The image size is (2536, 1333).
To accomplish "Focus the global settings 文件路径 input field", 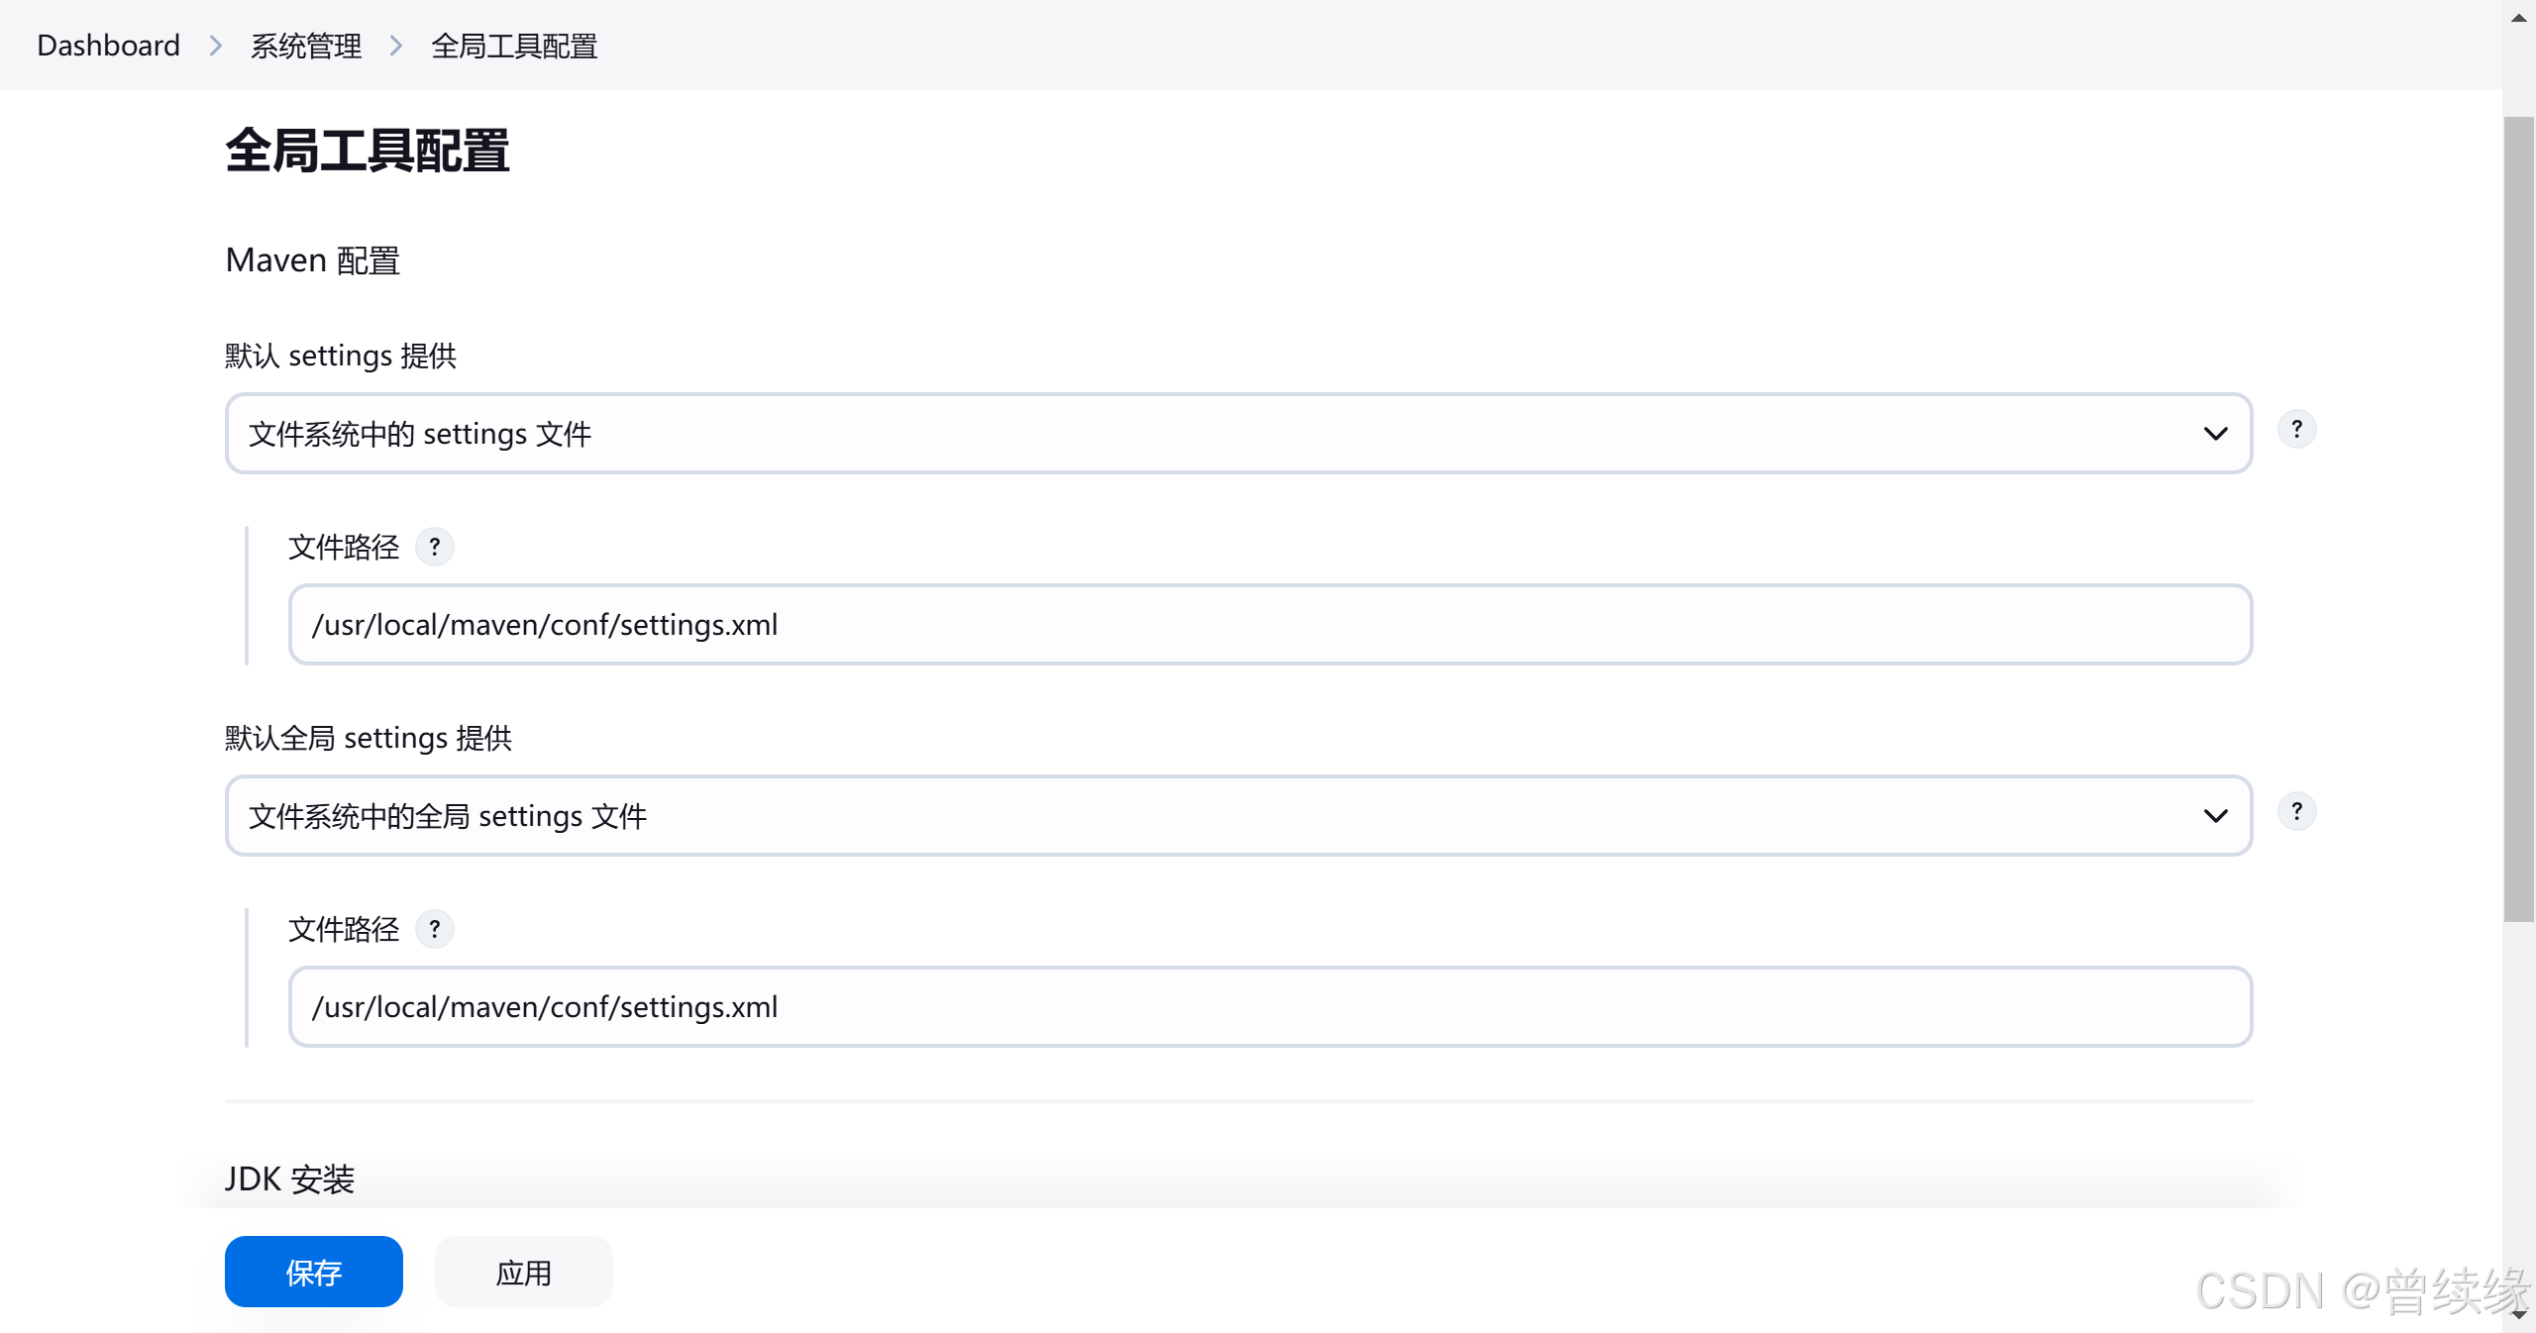I will (1270, 1007).
